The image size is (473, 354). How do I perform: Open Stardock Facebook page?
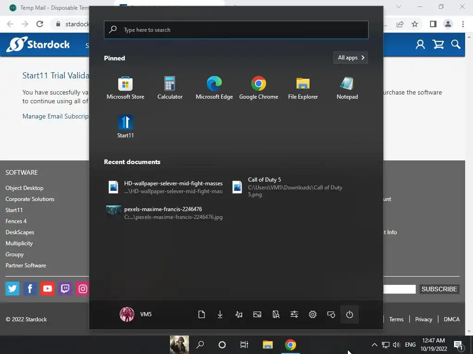30,289
